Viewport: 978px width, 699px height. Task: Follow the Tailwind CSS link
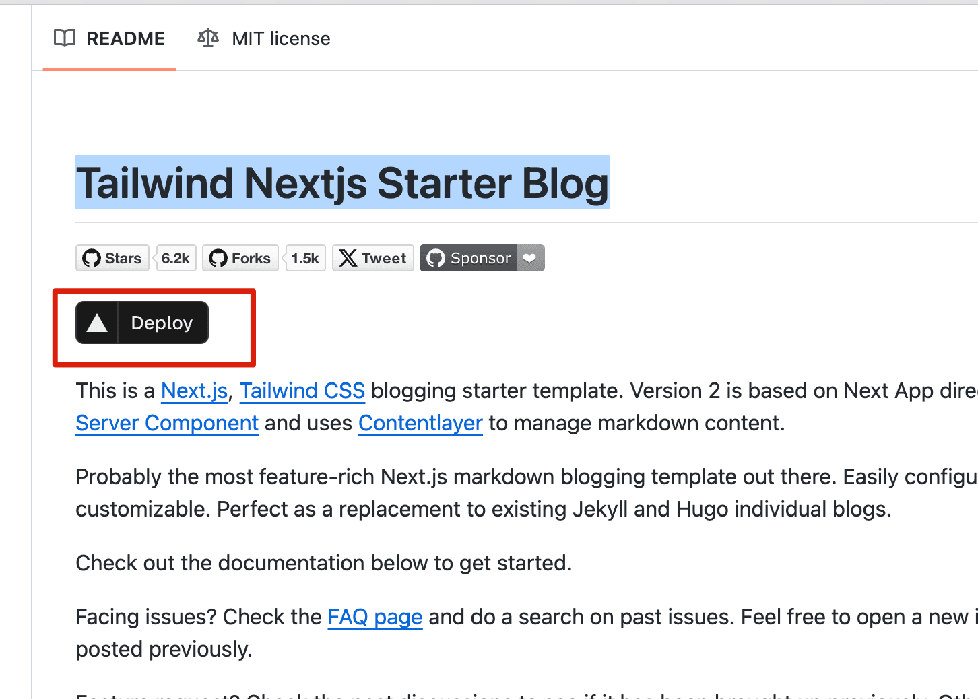click(x=302, y=391)
